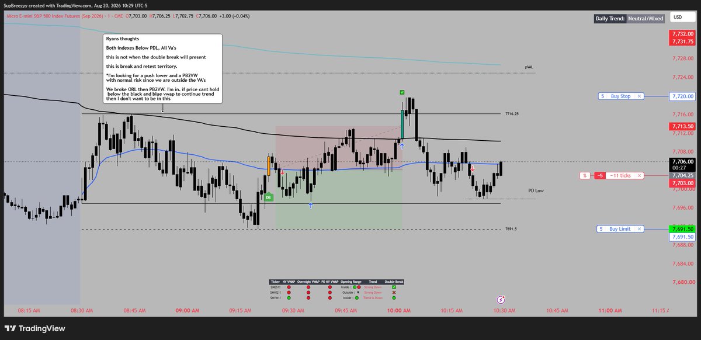The image size is (701, 340).
Task: Click the red down arrow near 10:15 AM
Action: [x=473, y=168]
